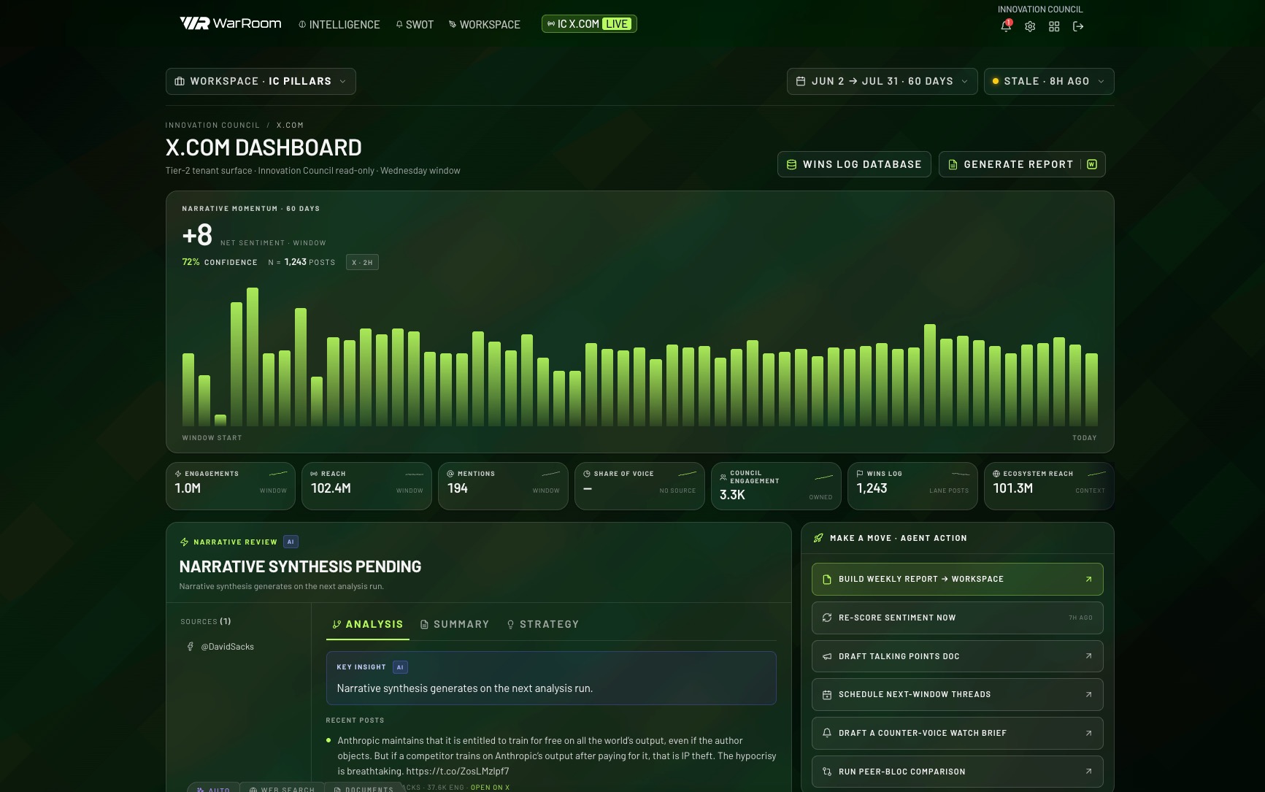Click the Innovation Council account label
This screenshot has height=792, width=1265.
pos(1040,9)
